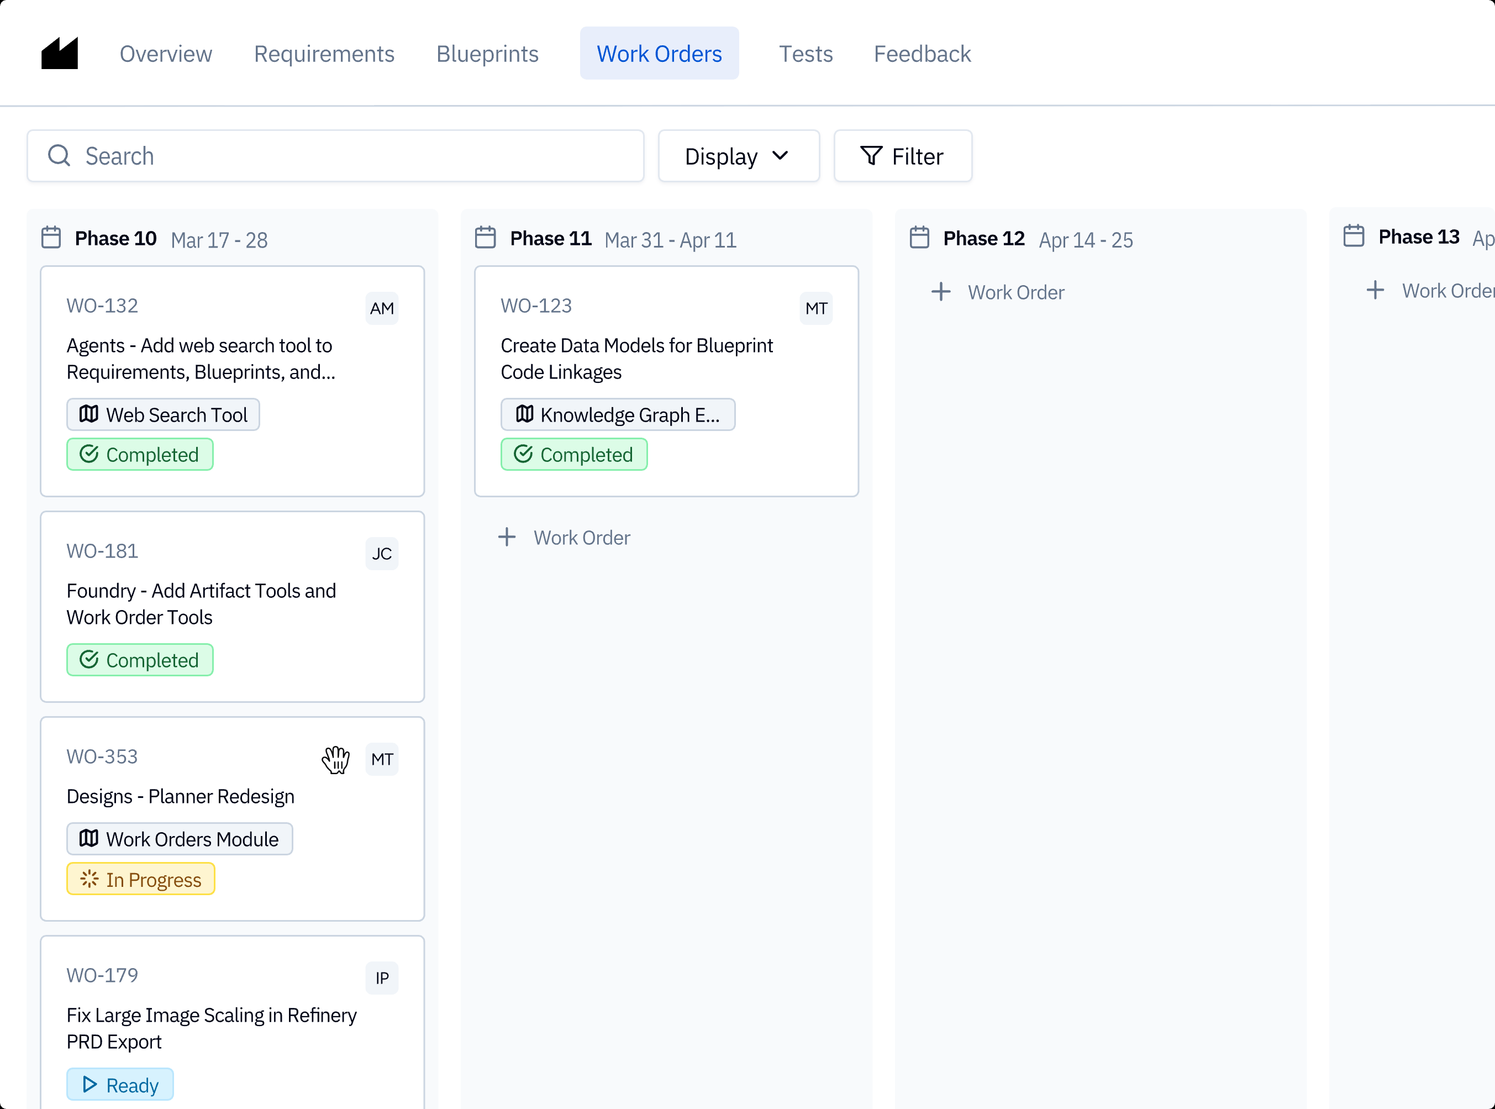Open the Knowledge Graph blueprint tag

617,415
